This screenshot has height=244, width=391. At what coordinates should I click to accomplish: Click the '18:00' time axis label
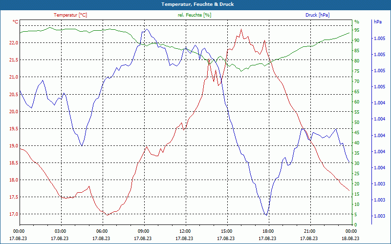pos(268,231)
